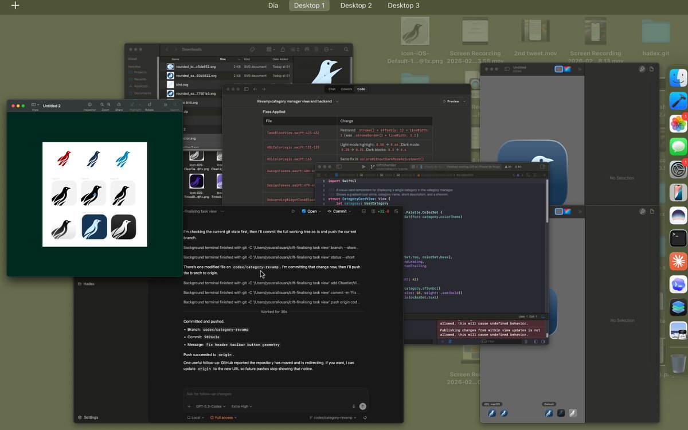Viewport: 688px width, 430px height.
Task: Click the Share icon in the Preview toolbar
Action: pyautogui.click(x=119, y=105)
